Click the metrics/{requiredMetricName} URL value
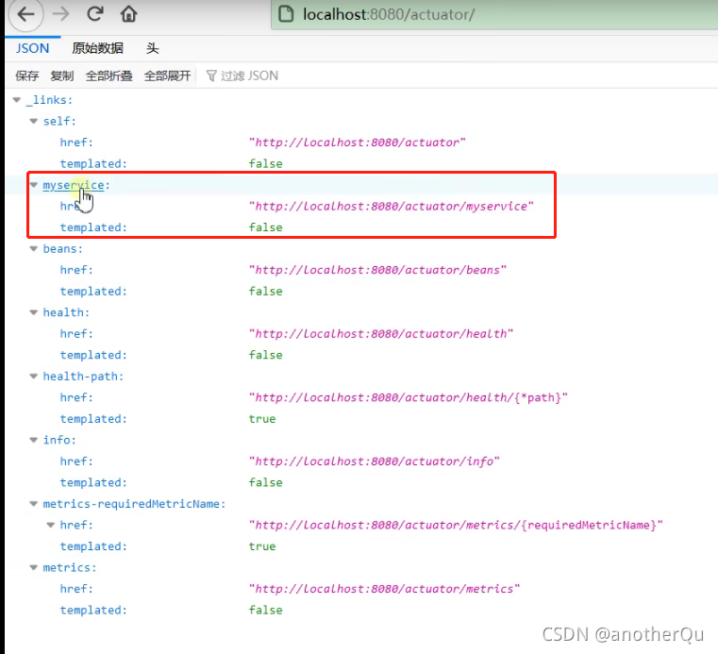 coord(456,525)
